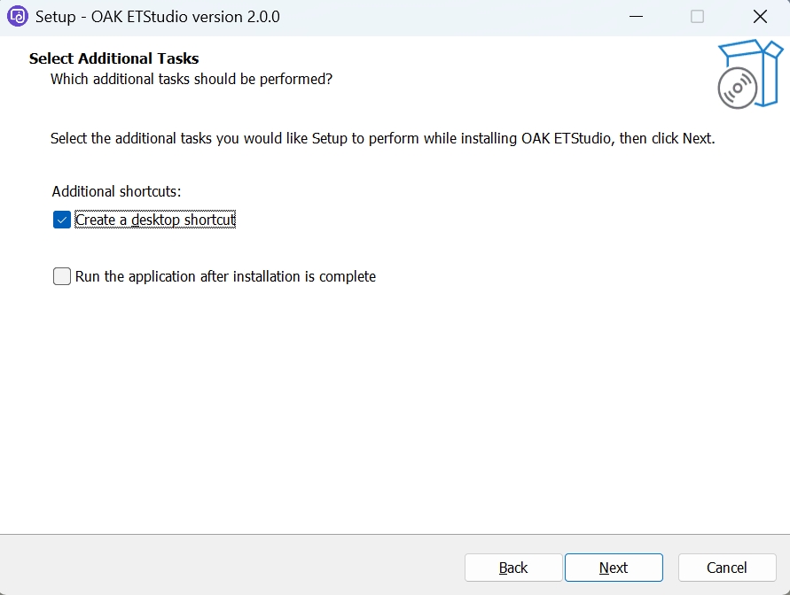The image size is (790, 595).
Task: Click the disc in the installer graphic
Action: [737, 88]
